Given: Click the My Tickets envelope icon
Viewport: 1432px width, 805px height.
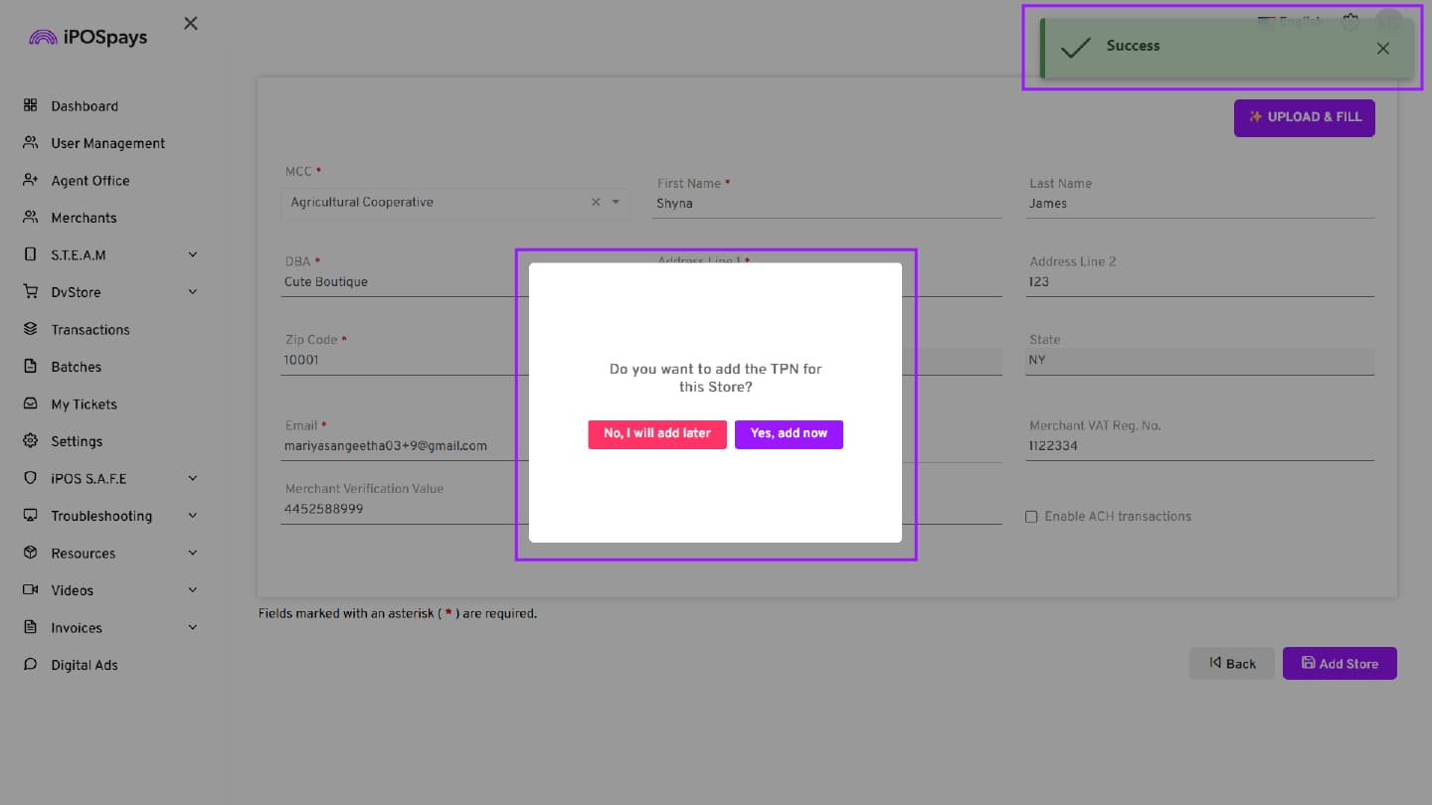Looking at the screenshot, I should point(30,403).
